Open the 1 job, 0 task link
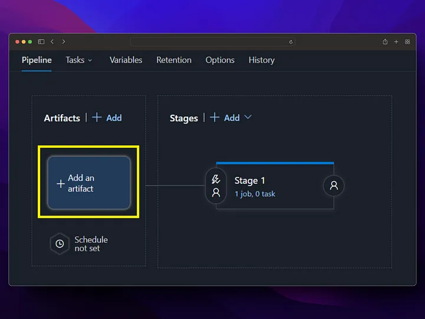 pyautogui.click(x=255, y=194)
